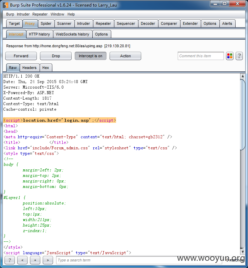Open the Intruder menu

23,14
